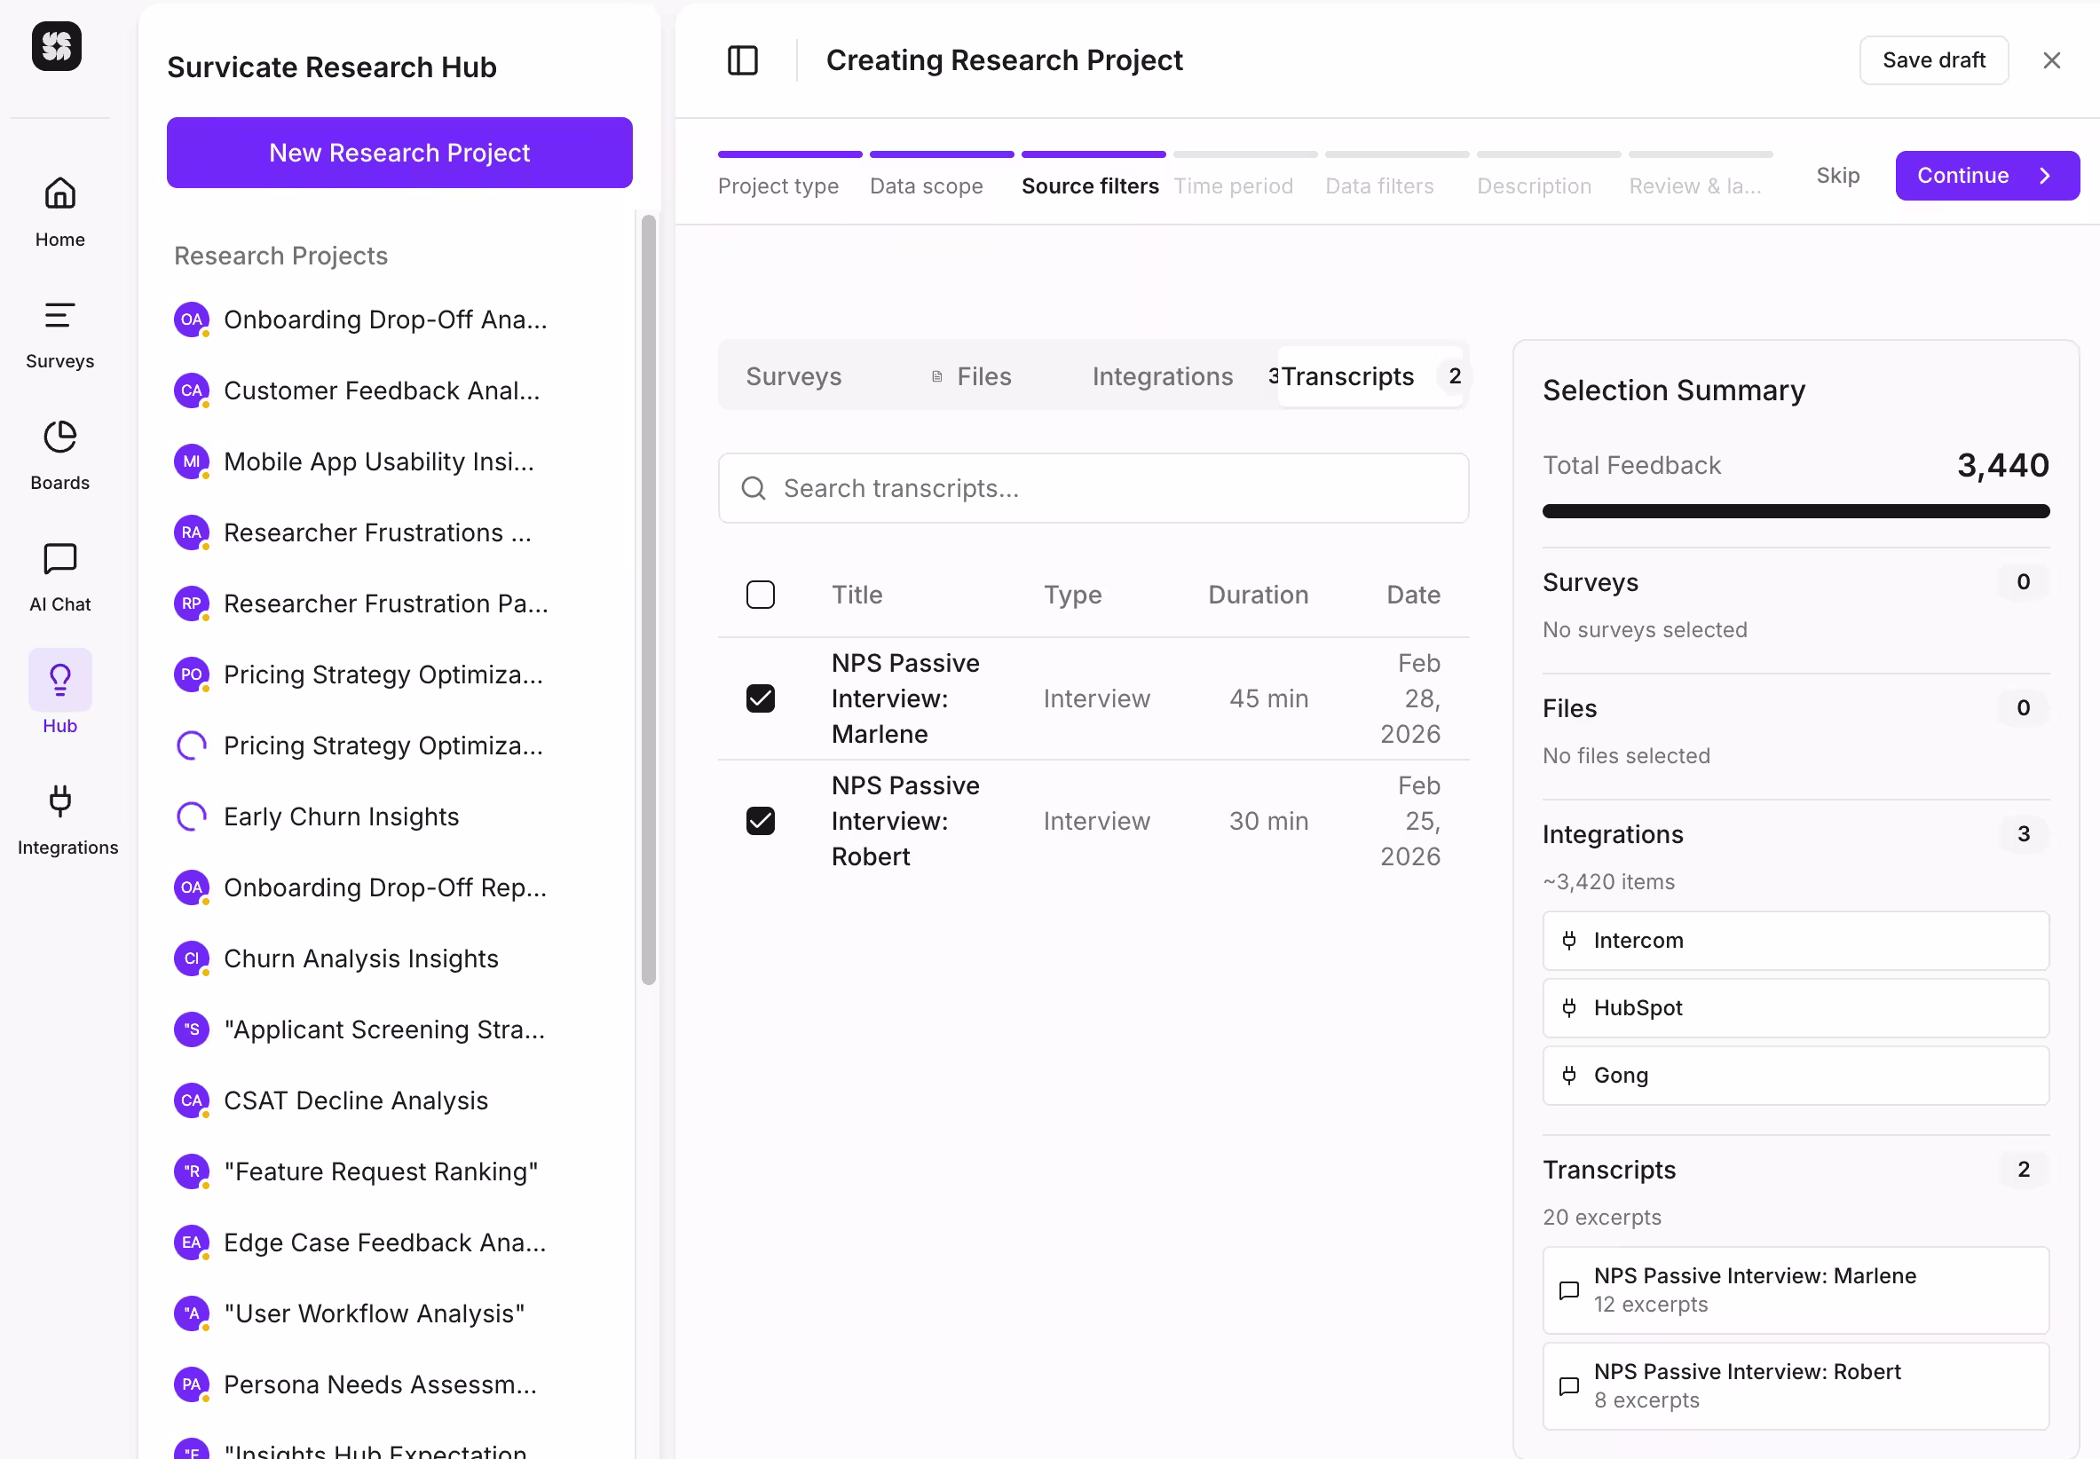The width and height of the screenshot is (2100, 1459).
Task: Jump to Data scope progress step
Action: click(x=926, y=185)
